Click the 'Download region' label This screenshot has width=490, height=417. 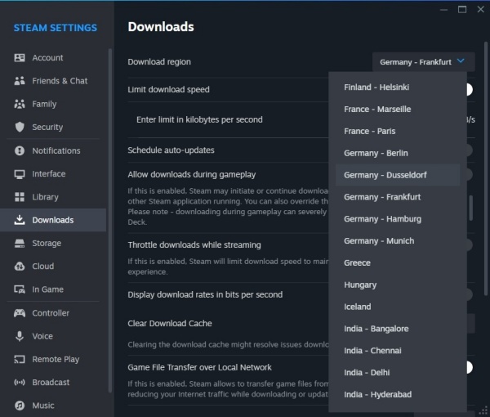(x=159, y=62)
